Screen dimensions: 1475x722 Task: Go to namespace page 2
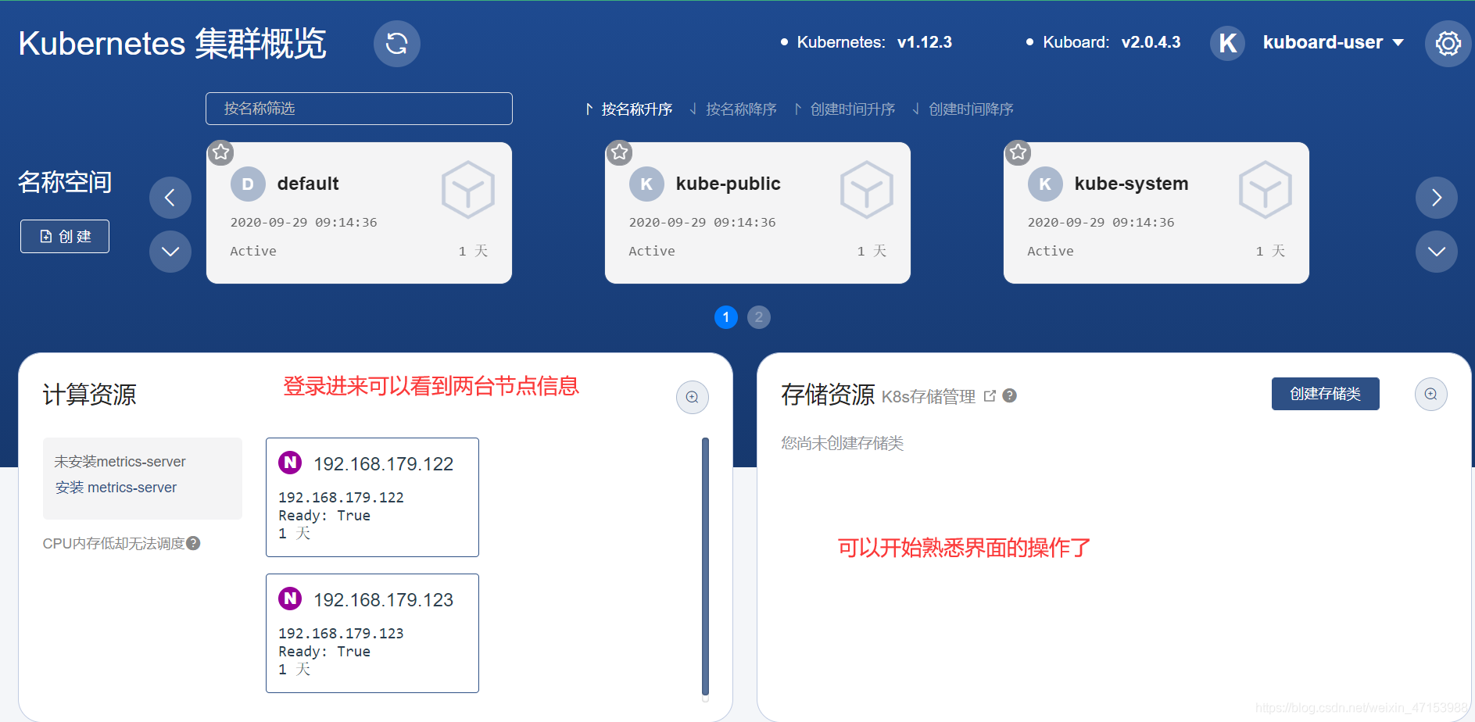(x=759, y=317)
